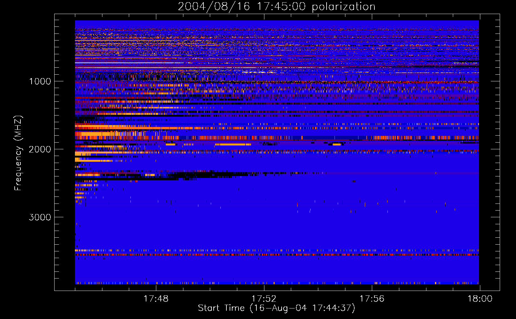516x319 pixels.
Task: Click the 17:56 time tick label
Action: (372, 299)
